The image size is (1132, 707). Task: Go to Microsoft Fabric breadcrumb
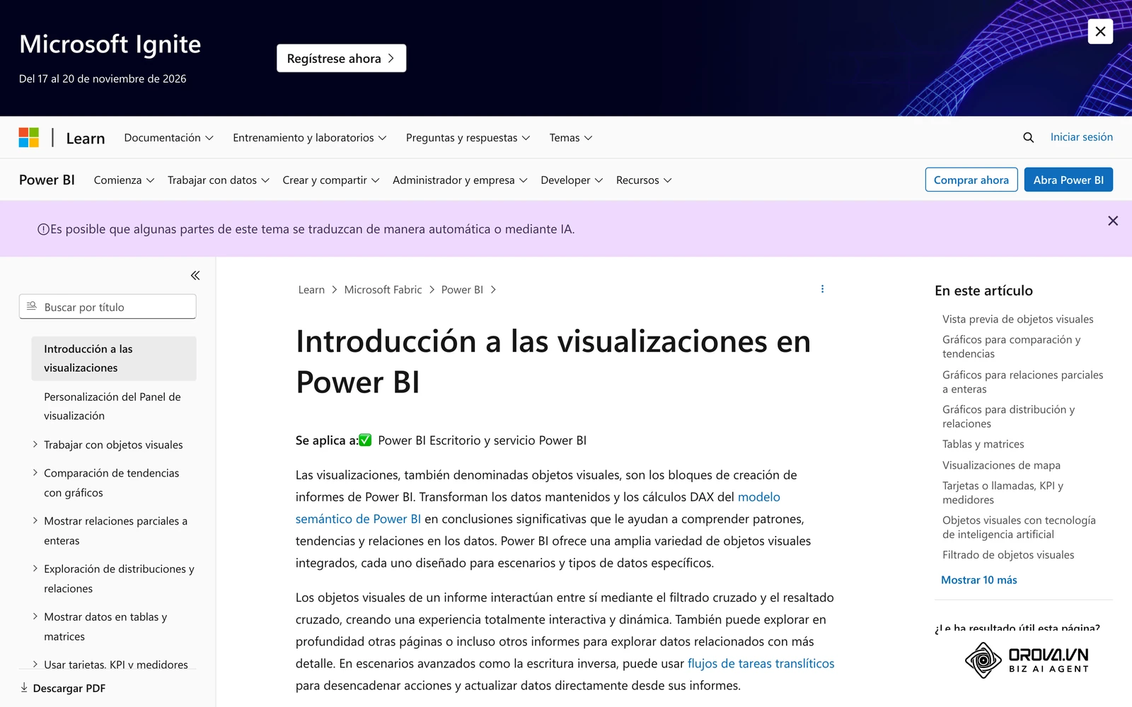[x=383, y=290]
